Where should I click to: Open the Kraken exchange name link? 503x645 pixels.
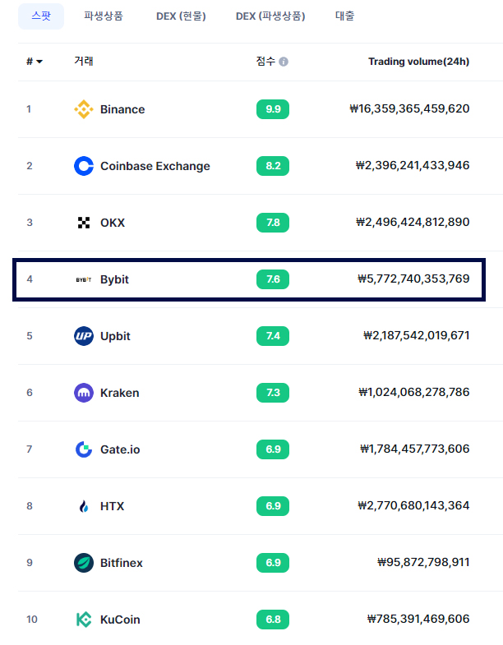[120, 393]
